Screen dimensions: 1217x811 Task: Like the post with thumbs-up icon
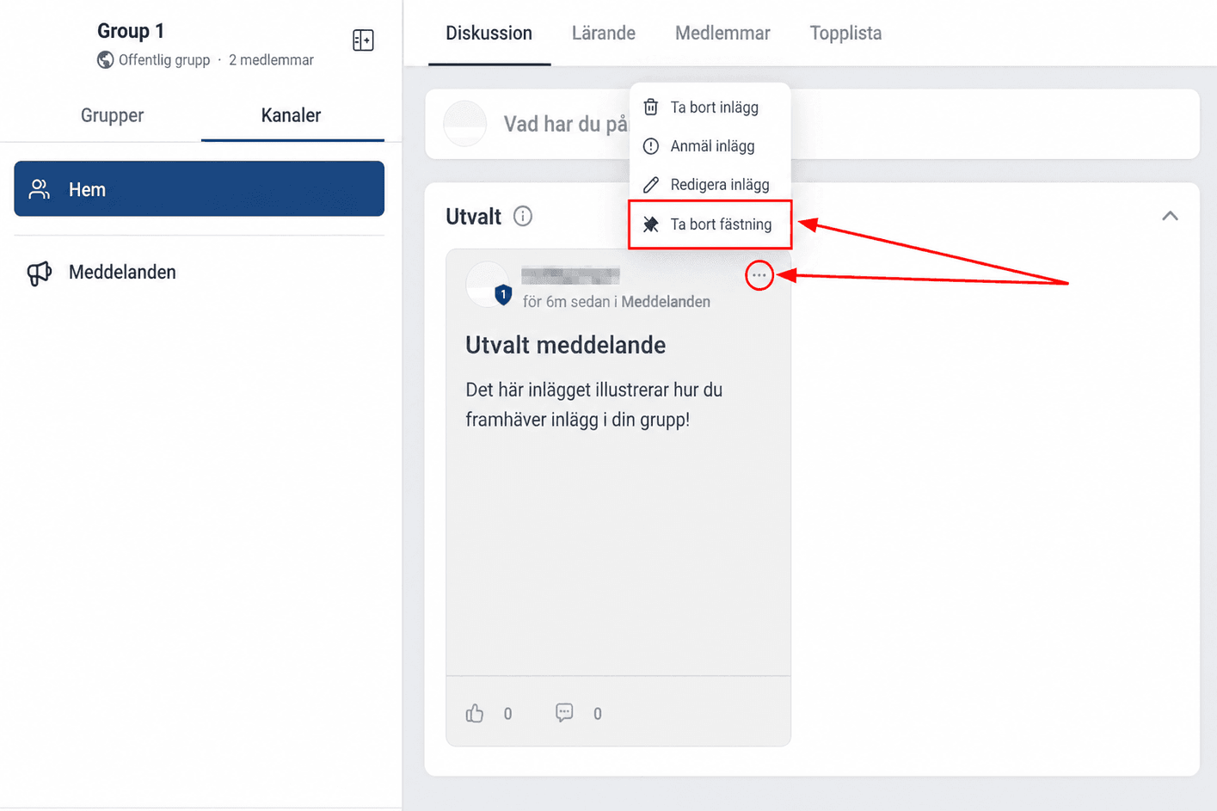click(x=475, y=713)
